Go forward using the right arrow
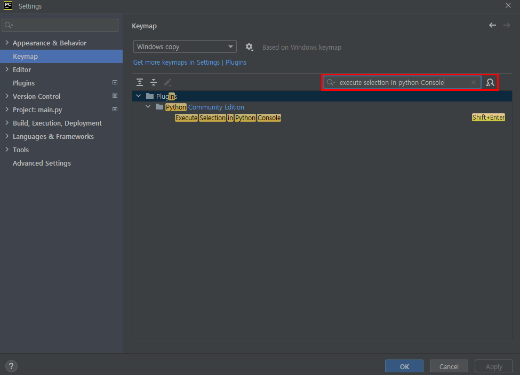 [x=507, y=25]
